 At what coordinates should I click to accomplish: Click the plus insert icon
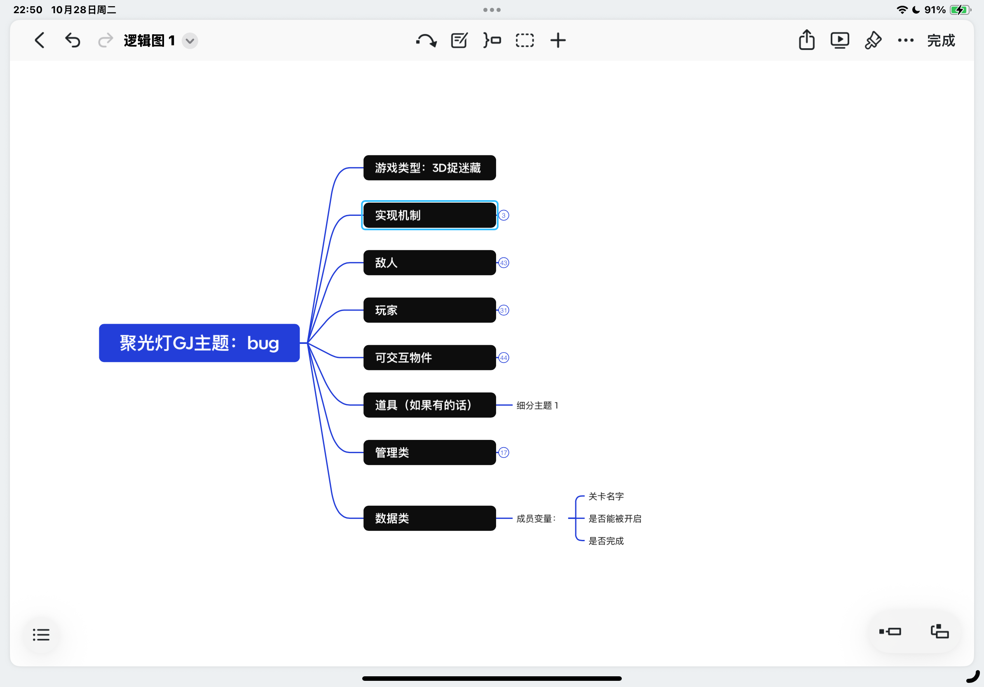[558, 41]
